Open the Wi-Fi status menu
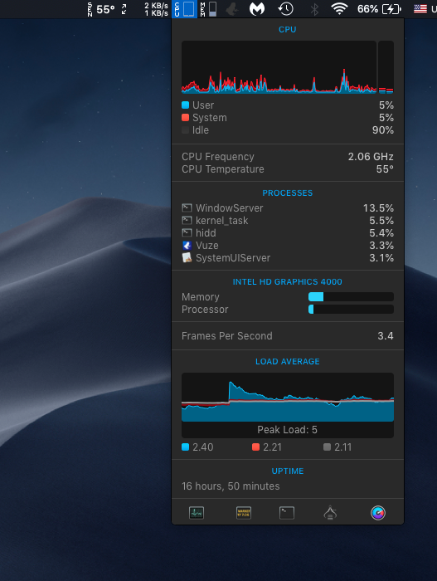Image resolution: width=437 pixels, height=581 pixels. pyautogui.click(x=339, y=9)
